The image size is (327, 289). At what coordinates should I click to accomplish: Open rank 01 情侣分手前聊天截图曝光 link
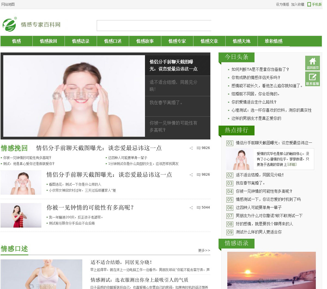pos(274,143)
